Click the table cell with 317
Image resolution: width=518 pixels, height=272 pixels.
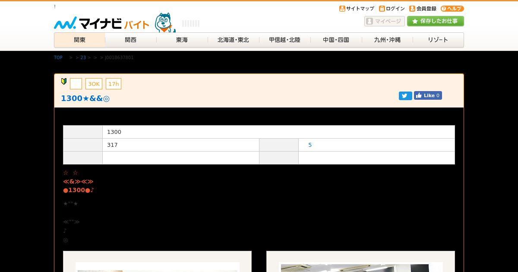click(180, 145)
